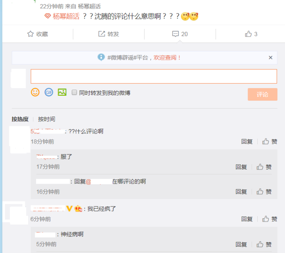Image resolution: width=285 pixels, height=253 pixels.
Task: Toggle 同时转发到我的微博 checkbox
Action: [74, 92]
